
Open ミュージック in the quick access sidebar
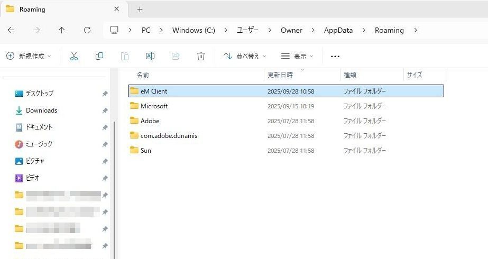coord(39,144)
